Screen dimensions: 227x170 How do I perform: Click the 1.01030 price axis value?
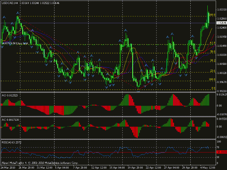tap(222, 55)
